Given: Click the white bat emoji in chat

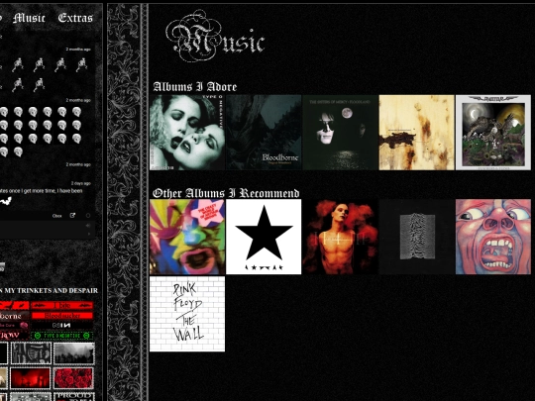Looking at the screenshot, I should 6,201.
